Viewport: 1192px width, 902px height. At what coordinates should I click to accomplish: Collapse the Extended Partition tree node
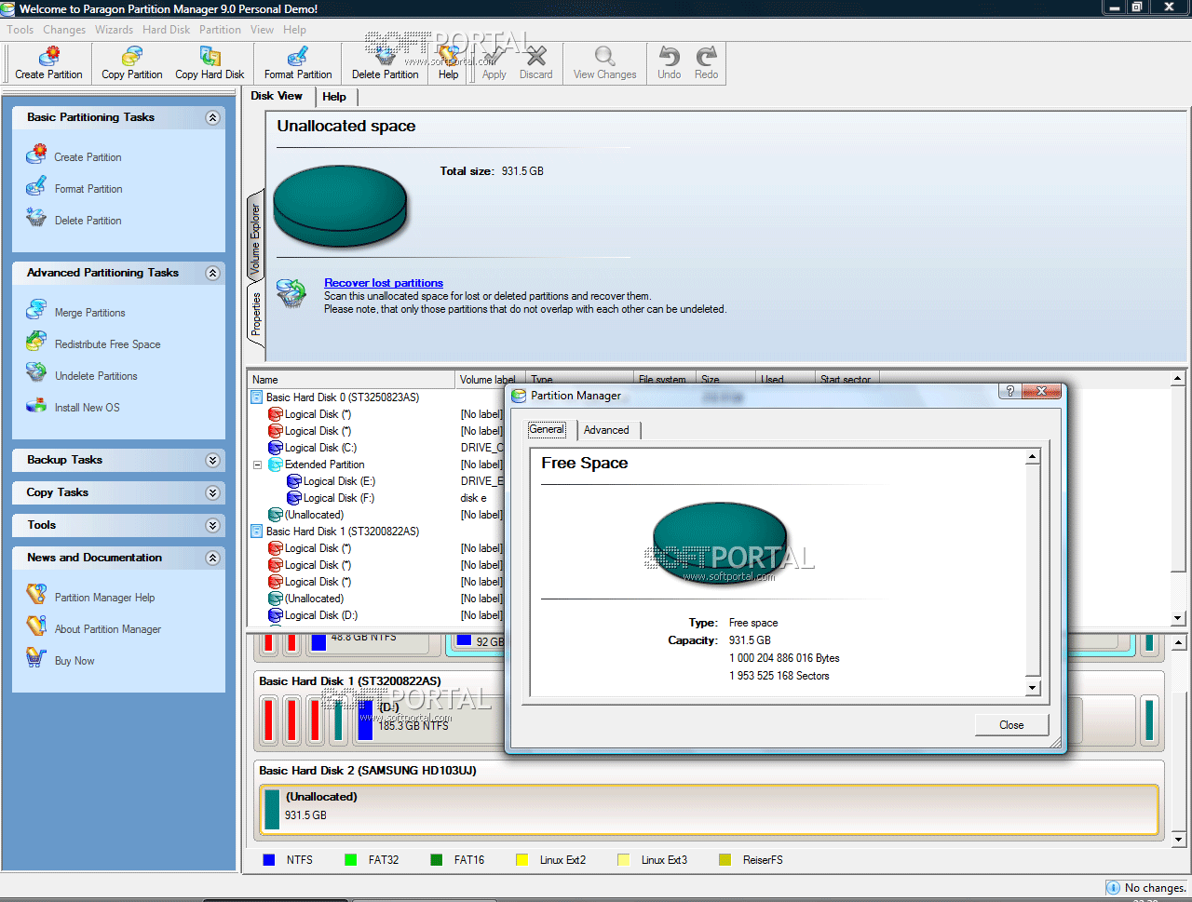point(258,464)
